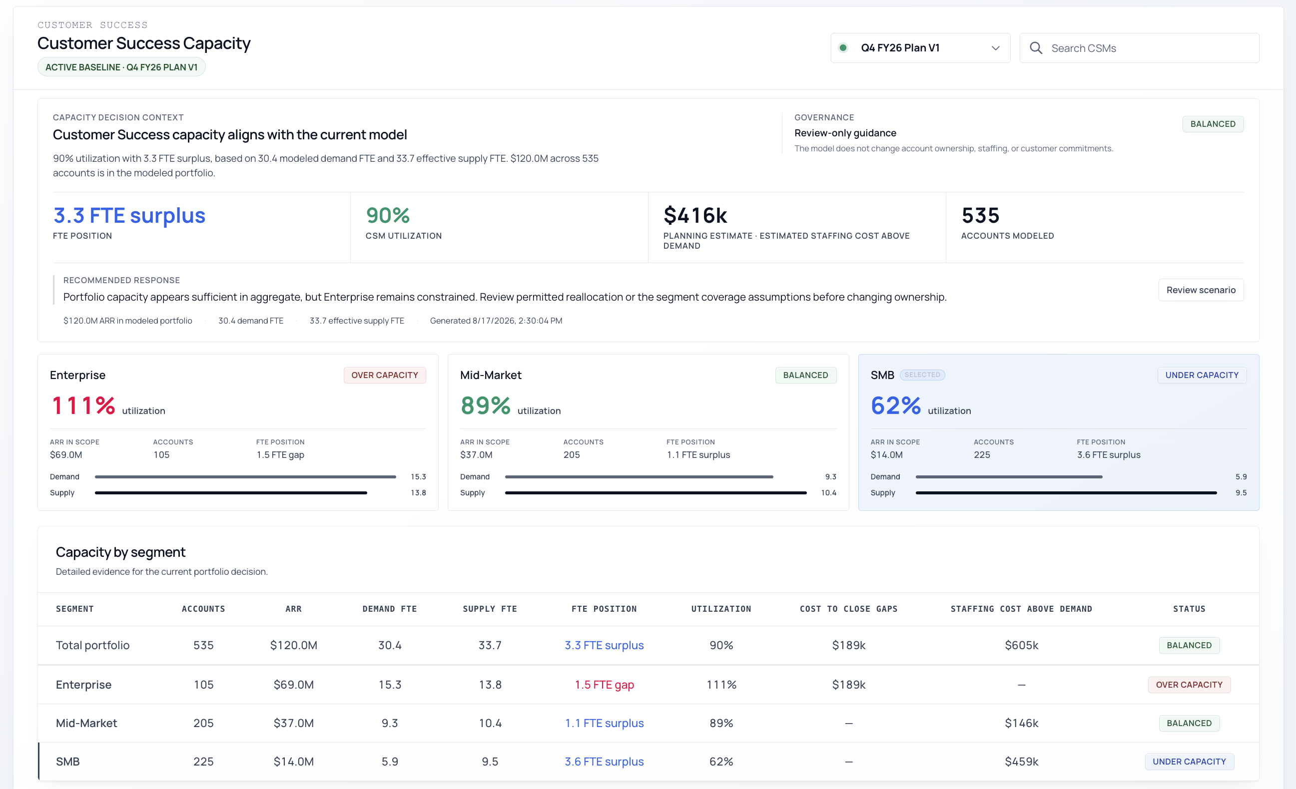Click the Generated 8/17/2026 timestamp
Viewport: 1296px width, 789px height.
(496, 321)
